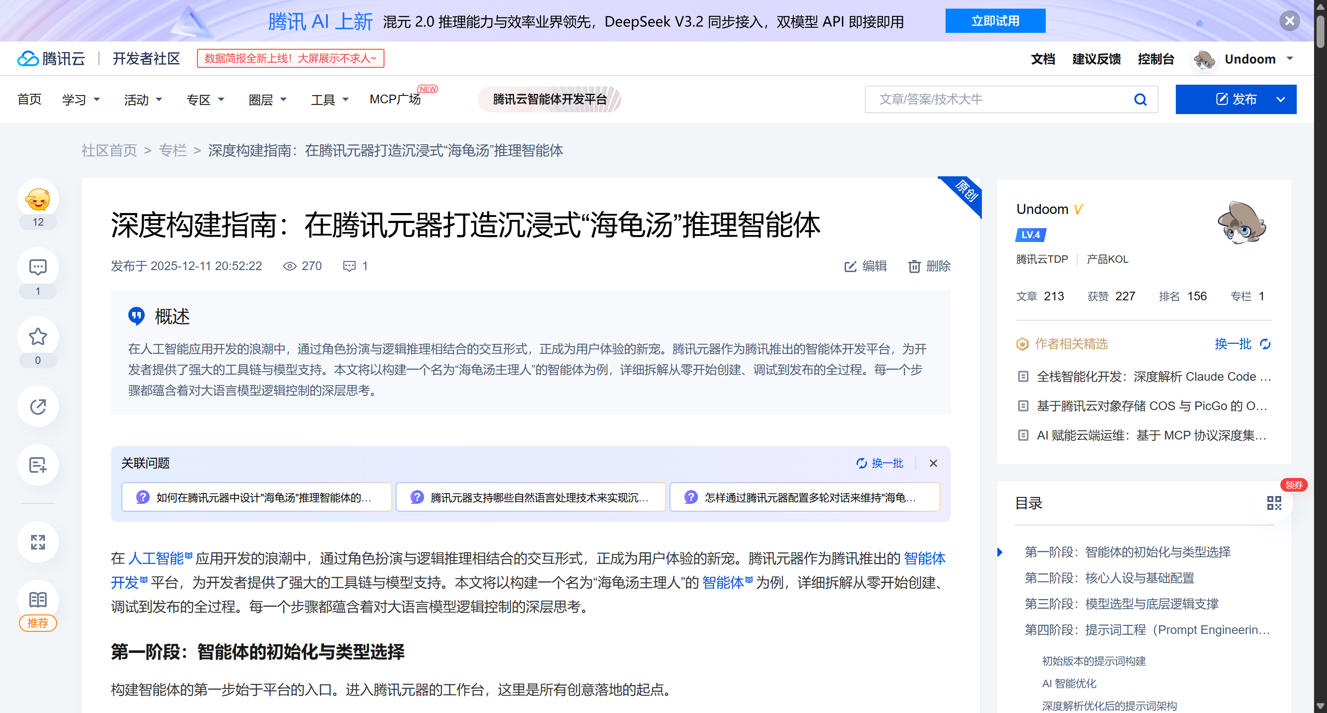This screenshot has width=1327, height=713.
Task: Click the 删除 trash icon
Action: pos(914,266)
